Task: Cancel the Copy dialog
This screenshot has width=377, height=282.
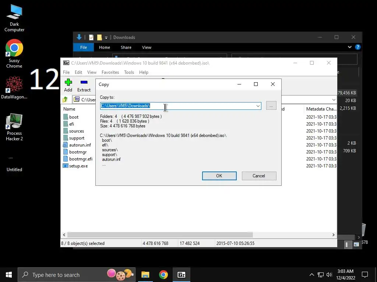Action: [x=259, y=176]
